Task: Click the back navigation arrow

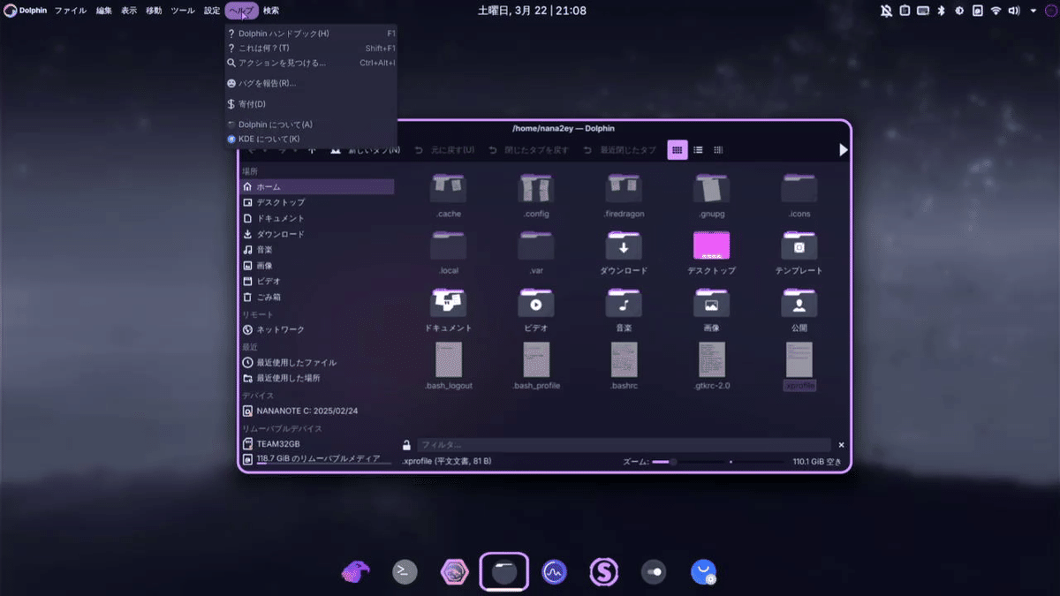Action: click(x=250, y=149)
